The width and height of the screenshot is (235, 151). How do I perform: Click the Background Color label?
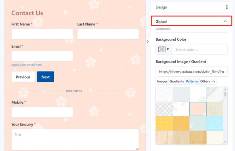[x=171, y=40]
